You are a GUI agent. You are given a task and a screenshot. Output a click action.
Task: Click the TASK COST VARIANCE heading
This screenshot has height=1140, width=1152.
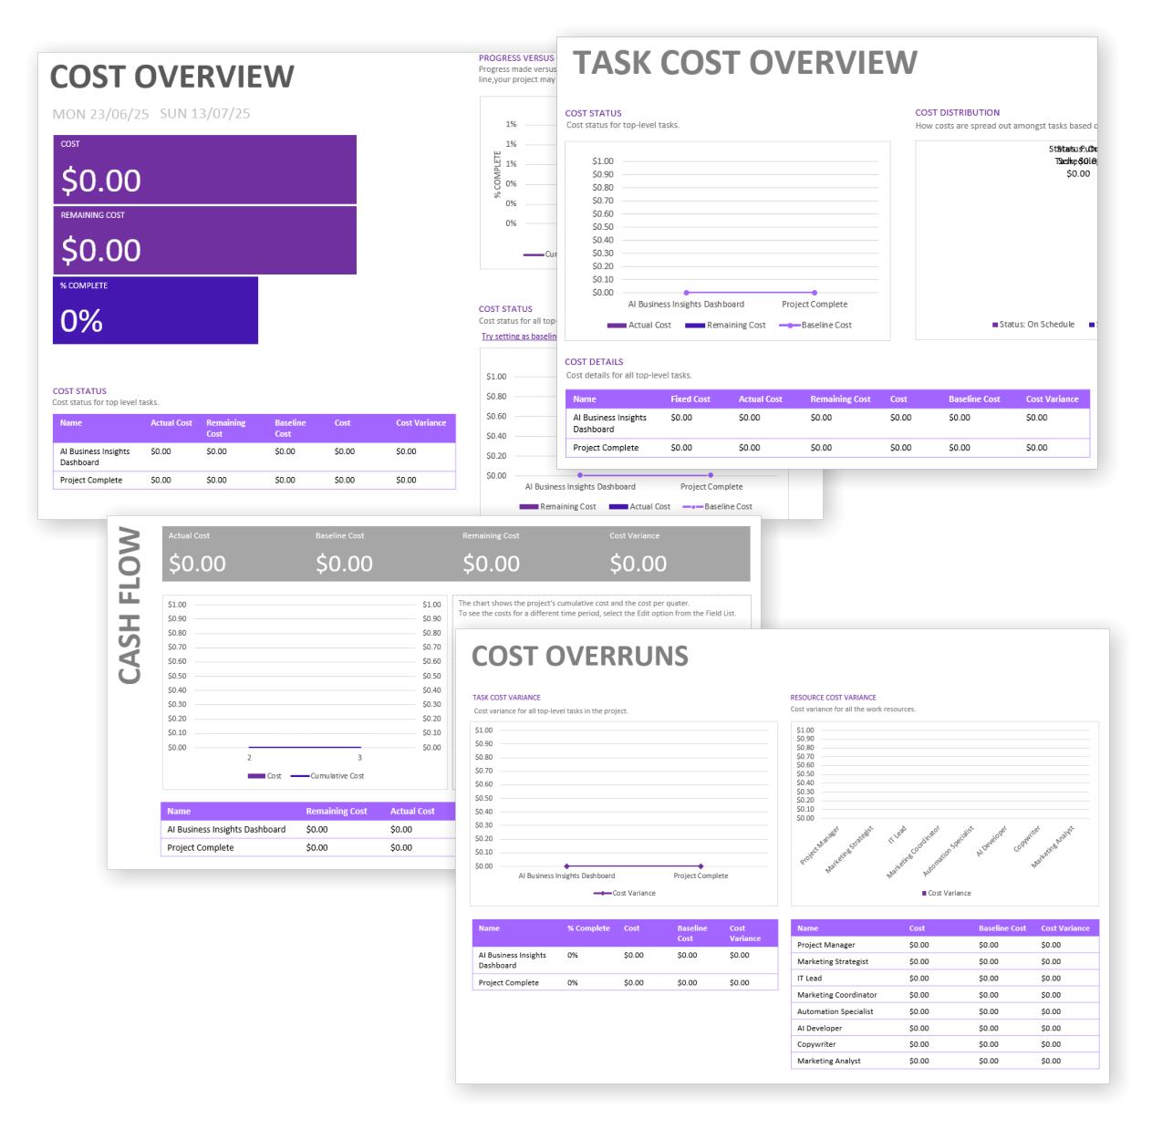[x=506, y=698]
